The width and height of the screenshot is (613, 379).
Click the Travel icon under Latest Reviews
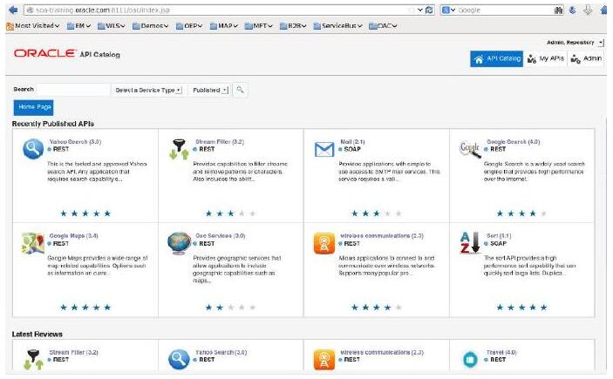click(470, 360)
